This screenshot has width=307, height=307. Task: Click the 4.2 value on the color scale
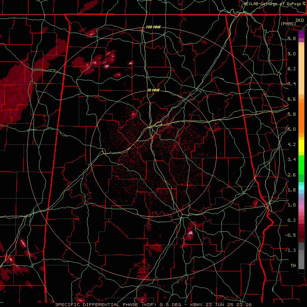[292, 145]
